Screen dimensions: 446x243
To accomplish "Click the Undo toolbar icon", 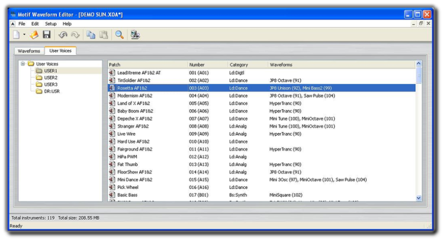I will tap(62, 34).
